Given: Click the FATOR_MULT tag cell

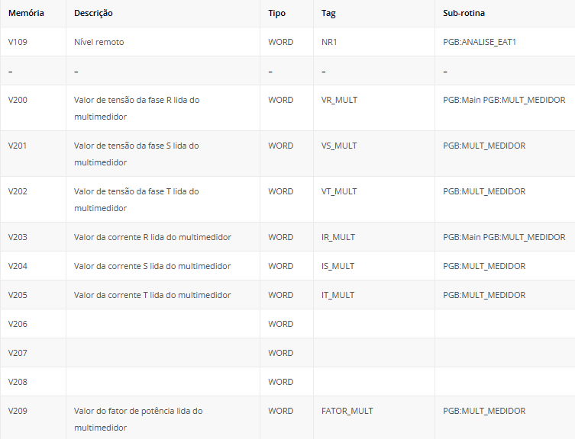Looking at the screenshot, I should click(347, 411).
